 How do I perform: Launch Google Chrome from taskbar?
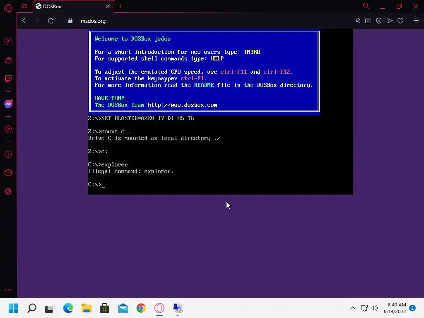(x=141, y=308)
